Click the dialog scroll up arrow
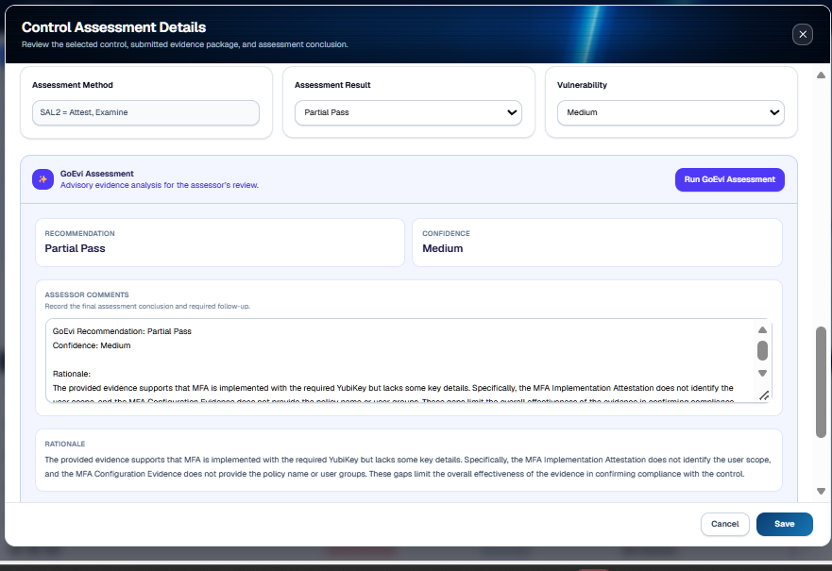Screen dimensions: 832x571 [821, 76]
